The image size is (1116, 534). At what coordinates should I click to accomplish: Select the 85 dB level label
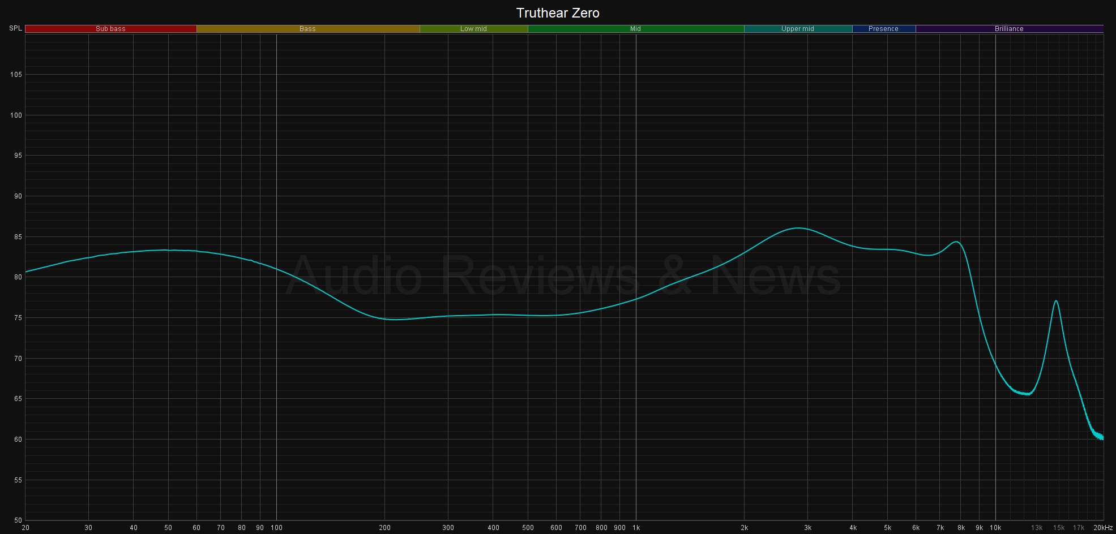click(x=16, y=237)
